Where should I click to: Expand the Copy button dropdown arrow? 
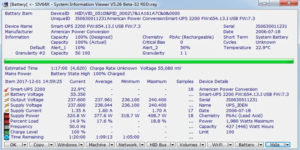point(51,145)
